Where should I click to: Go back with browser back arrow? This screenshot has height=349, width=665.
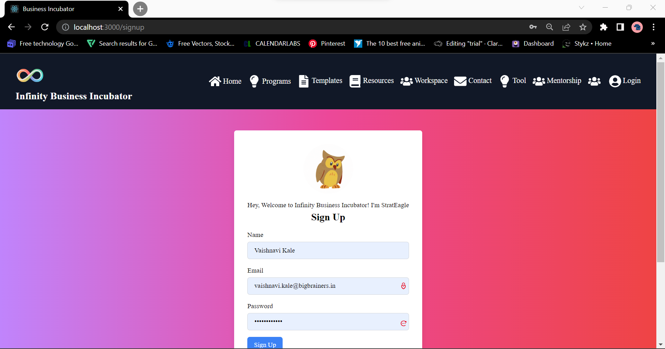point(11,27)
